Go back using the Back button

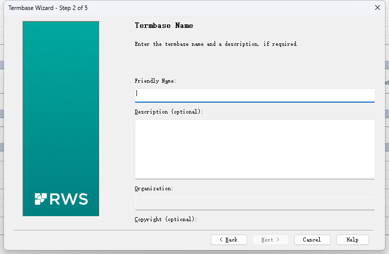coord(229,240)
